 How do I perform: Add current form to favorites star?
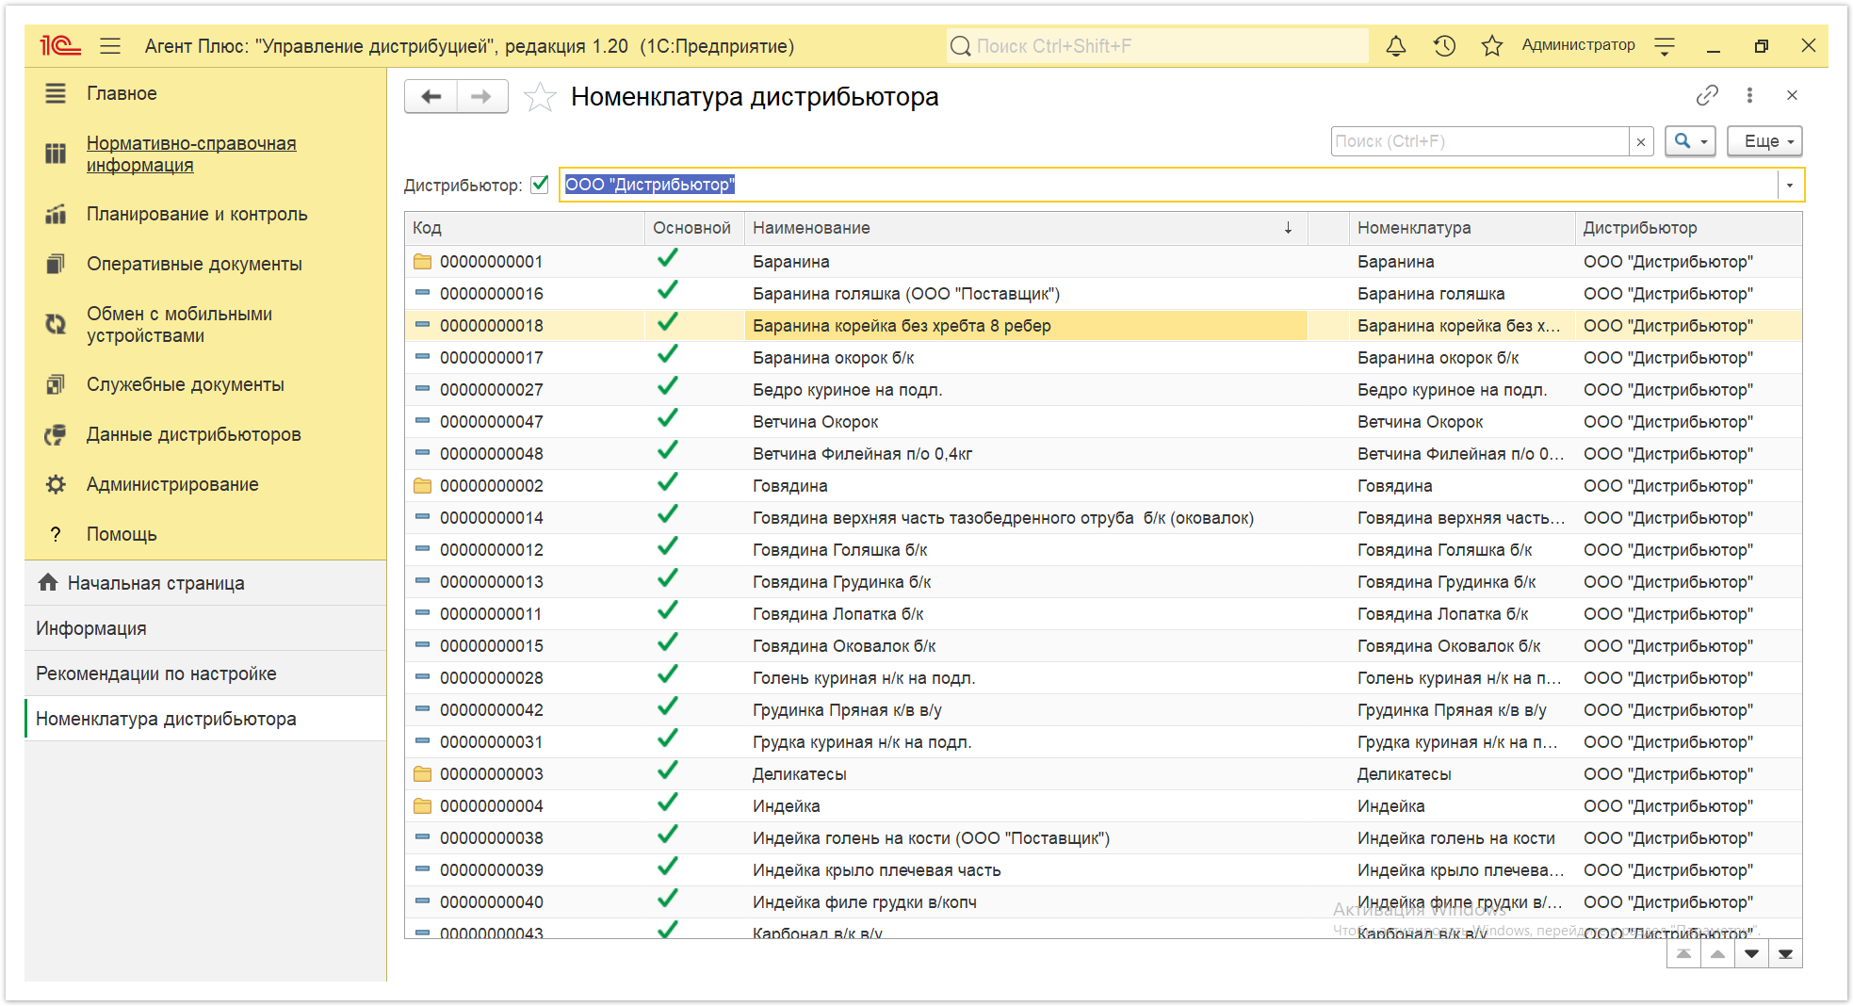(x=540, y=96)
